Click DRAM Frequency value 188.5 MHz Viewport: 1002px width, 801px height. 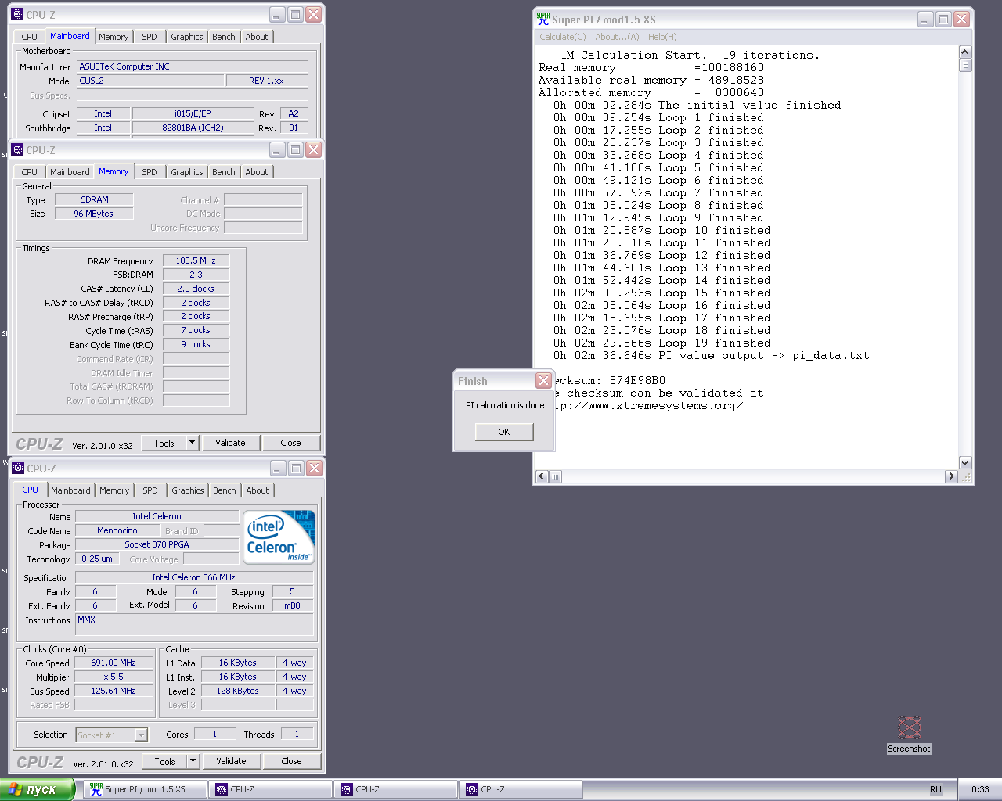pyautogui.click(x=196, y=260)
